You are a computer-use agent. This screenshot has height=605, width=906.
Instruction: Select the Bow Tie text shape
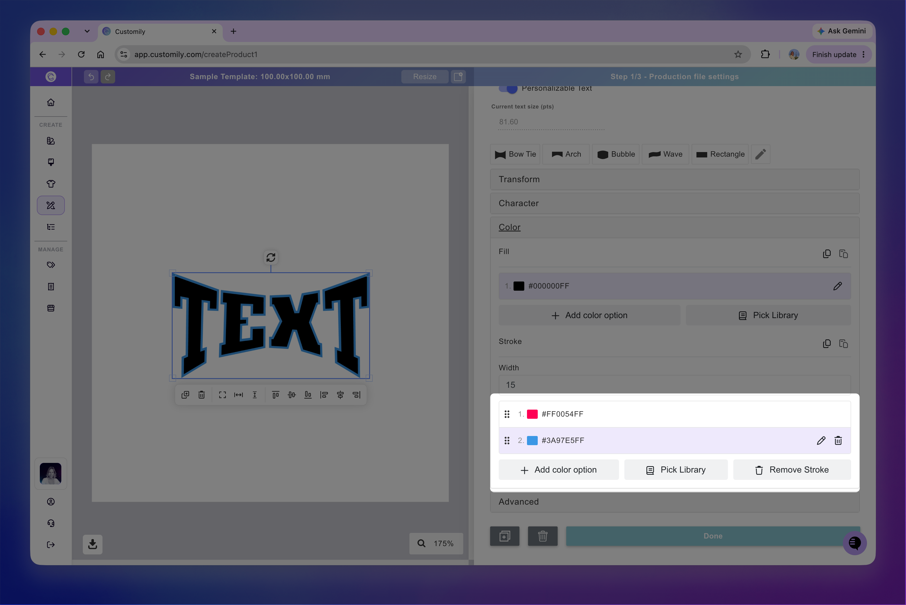[x=515, y=154]
